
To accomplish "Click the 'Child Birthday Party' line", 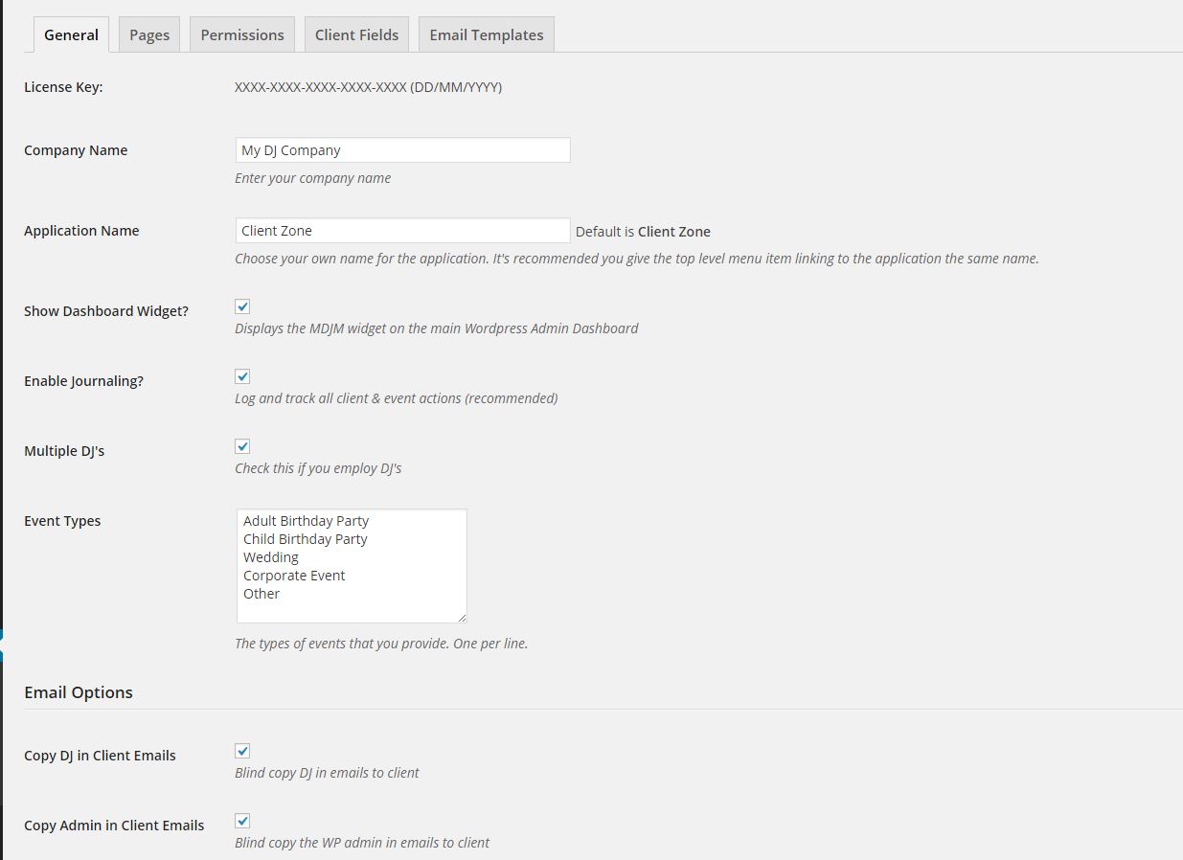I will tap(306, 539).
